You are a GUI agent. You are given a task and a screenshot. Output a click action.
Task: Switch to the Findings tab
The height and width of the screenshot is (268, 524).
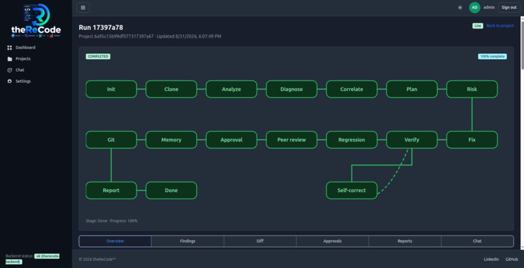[x=188, y=241]
